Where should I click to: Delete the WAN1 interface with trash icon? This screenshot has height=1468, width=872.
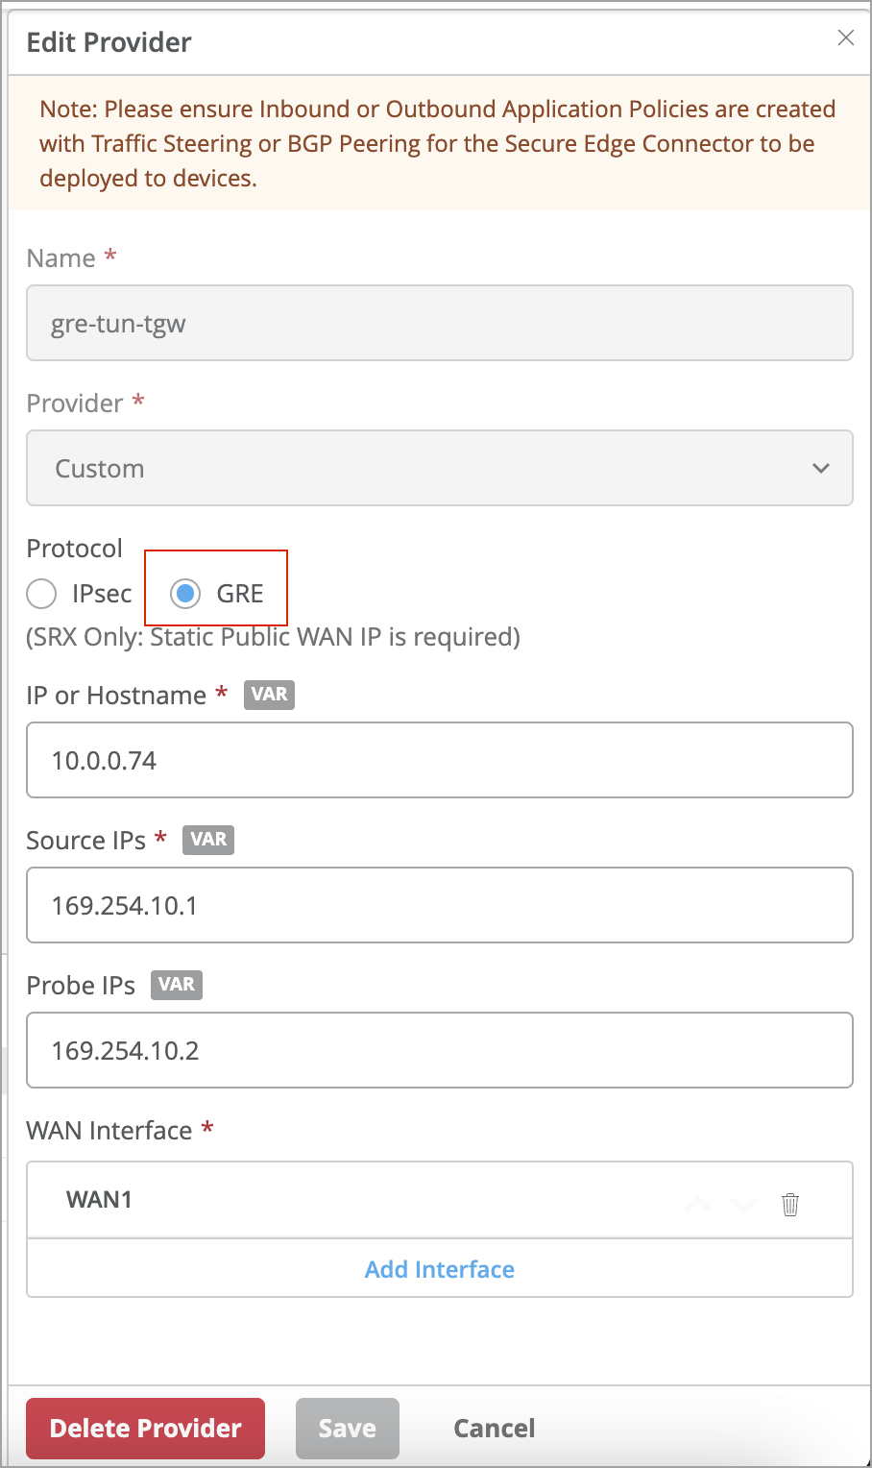(790, 1204)
